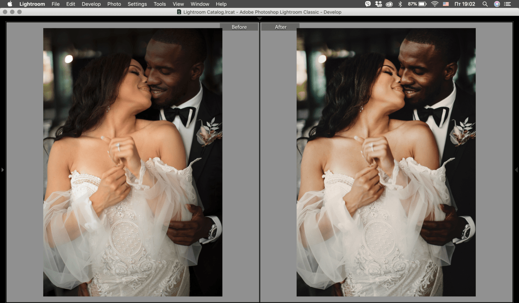Open the Photo menu
Screen dimensions: 519x303
(114, 4)
